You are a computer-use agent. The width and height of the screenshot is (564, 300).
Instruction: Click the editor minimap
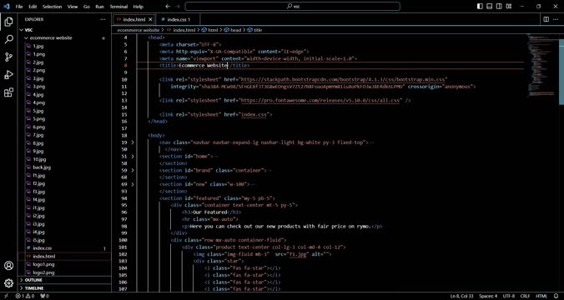coord(542,65)
